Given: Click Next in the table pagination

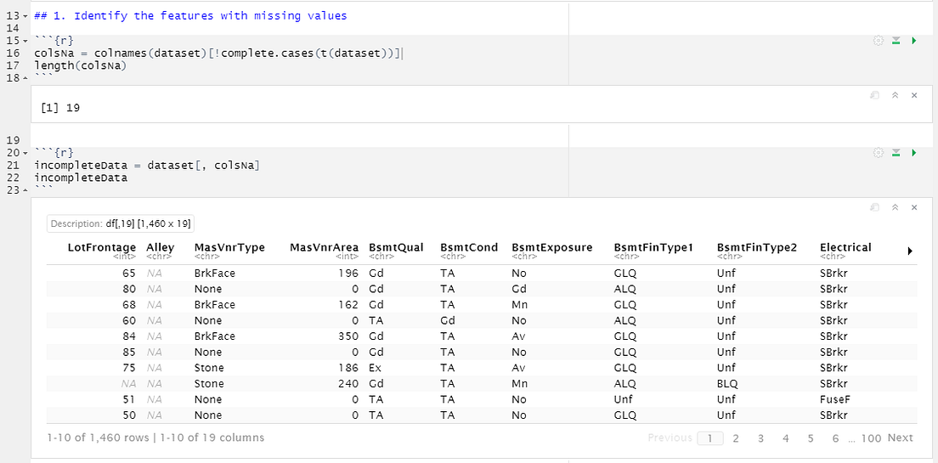Looking at the screenshot, I should [901, 438].
